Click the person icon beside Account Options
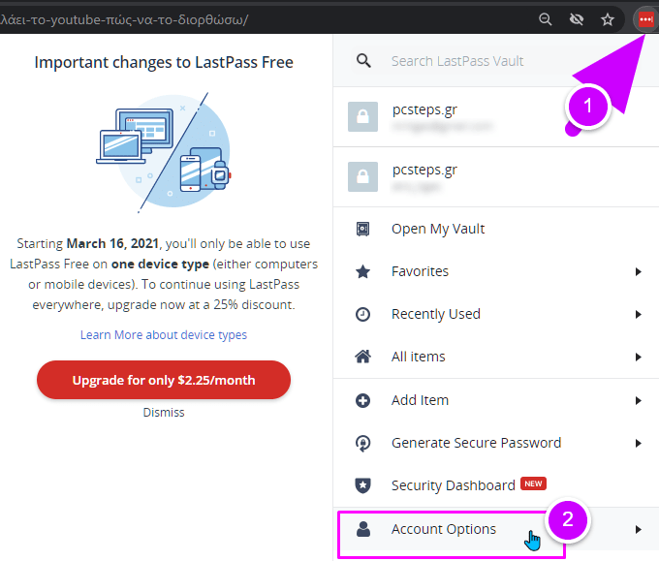 click(x=363, y=529)
